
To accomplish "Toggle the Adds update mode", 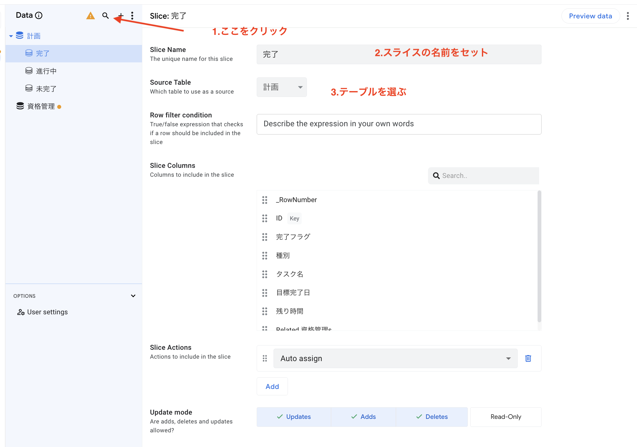I will [x=363, y=417].
